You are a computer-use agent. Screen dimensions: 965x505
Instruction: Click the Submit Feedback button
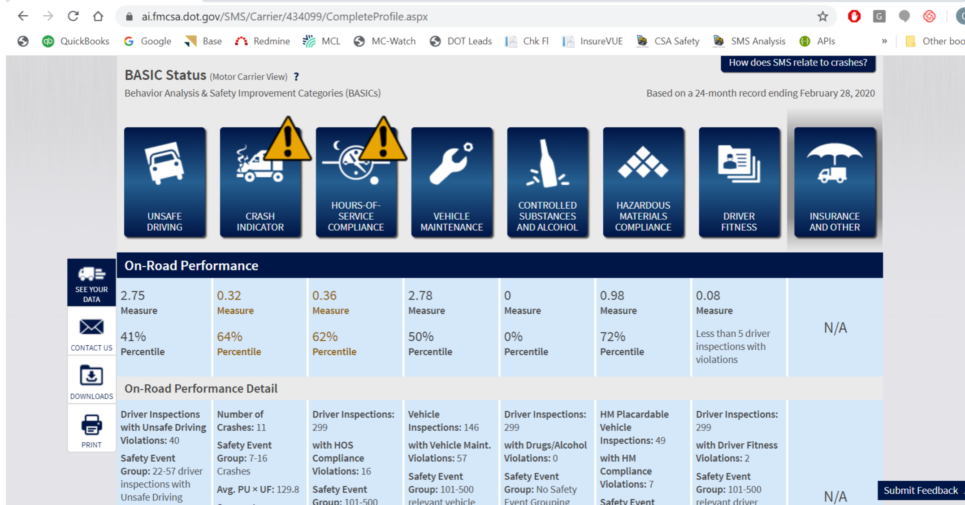click(x=920, y=490)
